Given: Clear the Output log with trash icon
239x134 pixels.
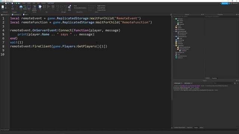Looking at the screenshot, I should (235, 83).
